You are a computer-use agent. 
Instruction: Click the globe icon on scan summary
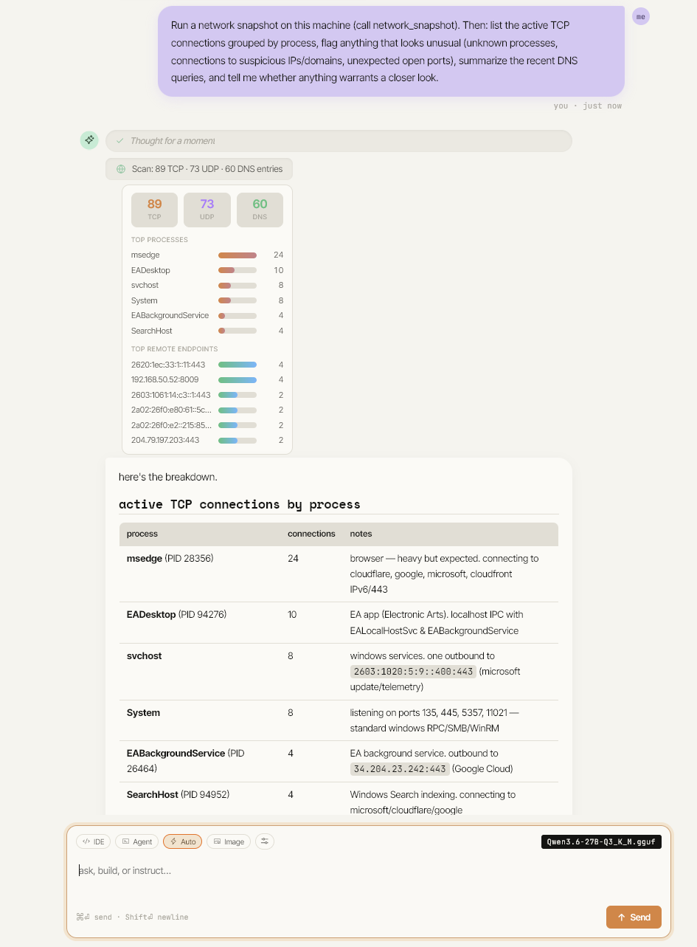tap(121, 169)
